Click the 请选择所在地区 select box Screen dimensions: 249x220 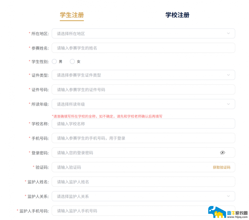click(x=143, y=34)
